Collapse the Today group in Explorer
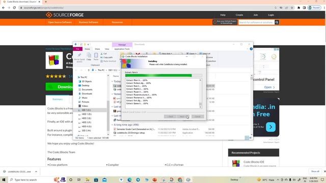Viewport: 326px width, 183px height. click(x=112, y=81)
